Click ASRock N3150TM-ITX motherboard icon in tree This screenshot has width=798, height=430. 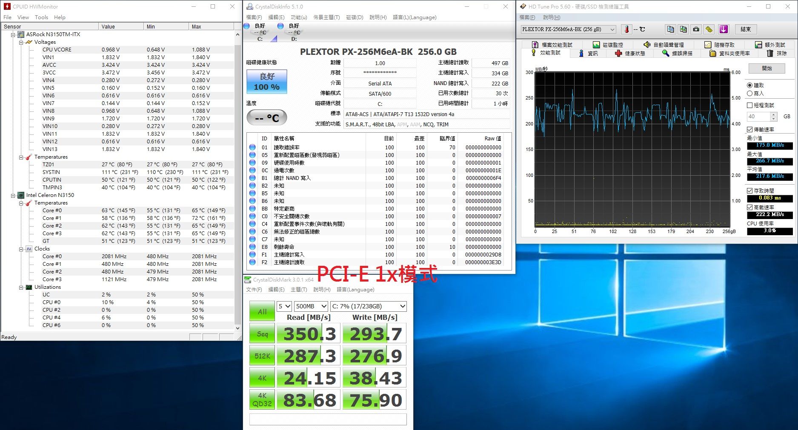pyautogui.click(x=21, y=34)
